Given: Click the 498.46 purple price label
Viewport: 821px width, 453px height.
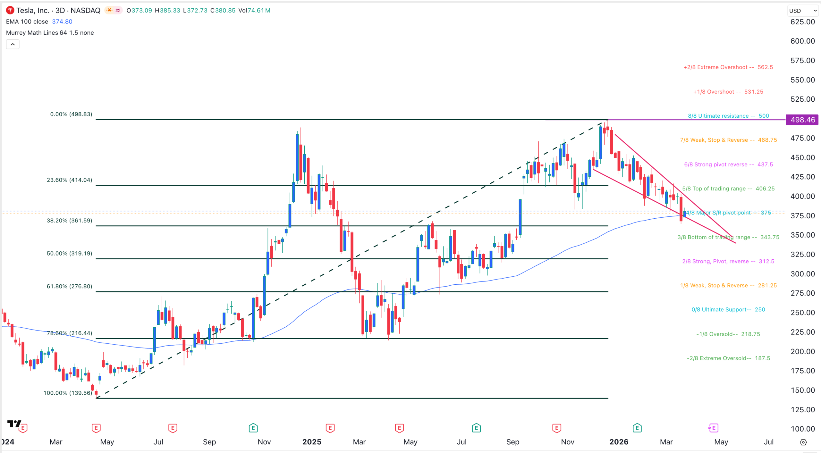Looking at the screenshot, I should (x=802, y=120).
